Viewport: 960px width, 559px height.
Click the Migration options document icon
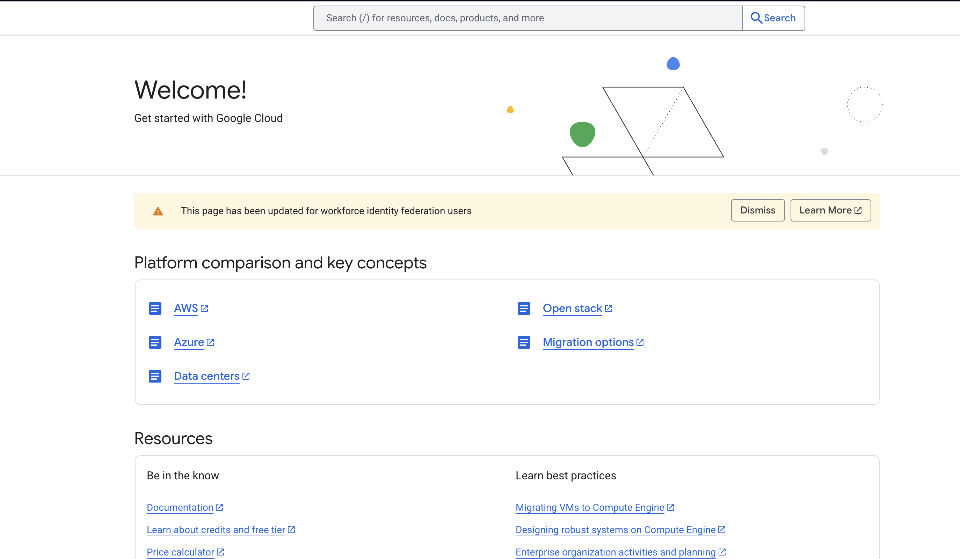524,342
